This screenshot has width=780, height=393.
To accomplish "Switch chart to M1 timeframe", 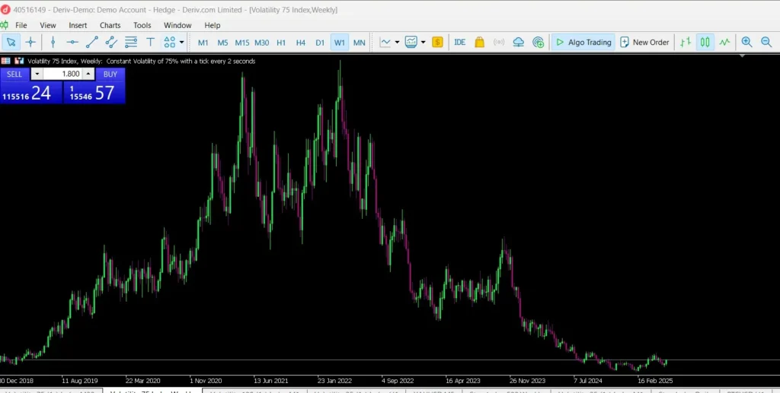I will [203, 43].
